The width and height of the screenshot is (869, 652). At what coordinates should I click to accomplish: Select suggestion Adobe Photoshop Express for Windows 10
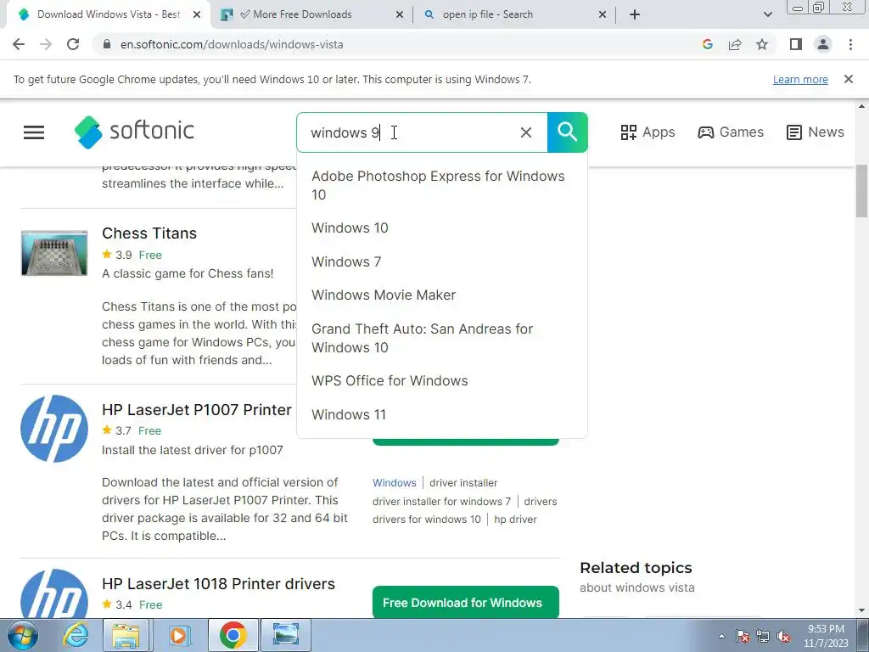441,185
